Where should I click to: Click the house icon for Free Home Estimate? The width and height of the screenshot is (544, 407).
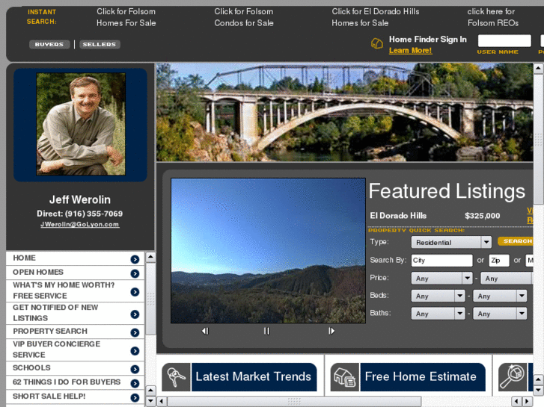[x=345, y=377]
